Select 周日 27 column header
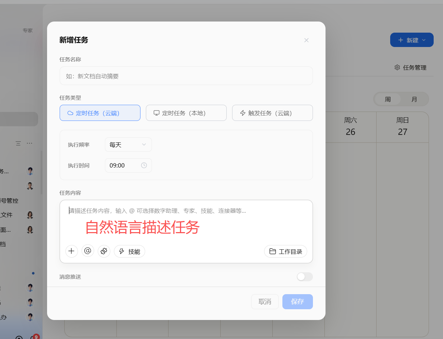The image size is (443, 339). pos(402,127)
